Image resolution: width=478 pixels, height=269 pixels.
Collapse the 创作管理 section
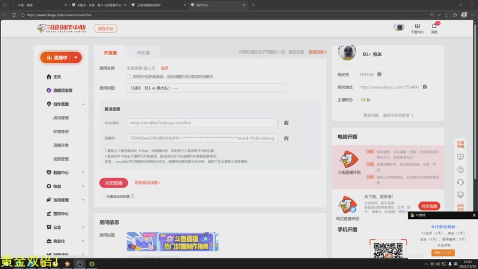pyautogui.click(x=83, y=104)
